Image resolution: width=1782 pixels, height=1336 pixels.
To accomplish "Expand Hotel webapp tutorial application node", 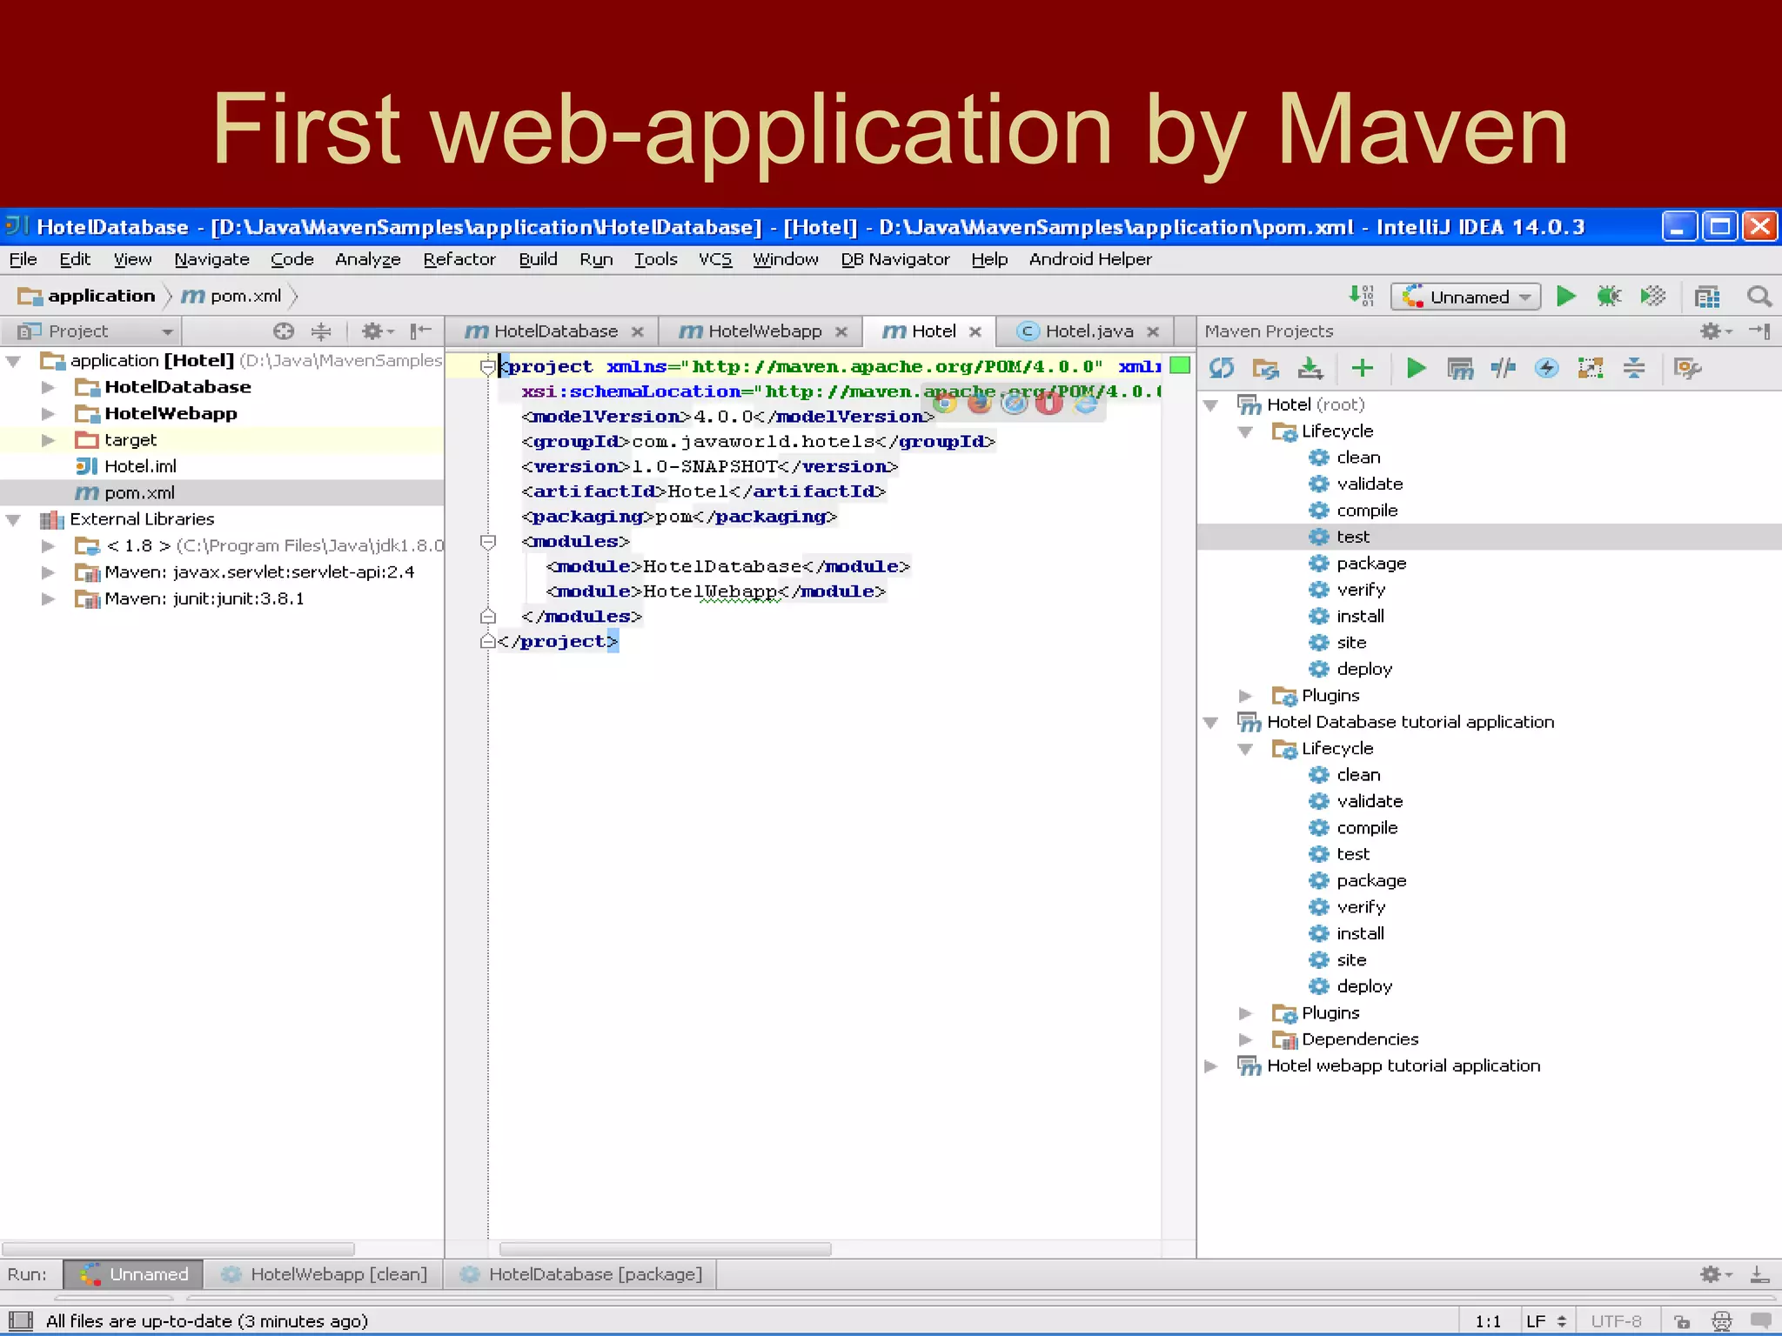I will (x=1210, y=1066).
